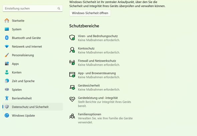Click the Personalisierung paintbrush icon
The image size is (197, 136).
tap(7, 55)
